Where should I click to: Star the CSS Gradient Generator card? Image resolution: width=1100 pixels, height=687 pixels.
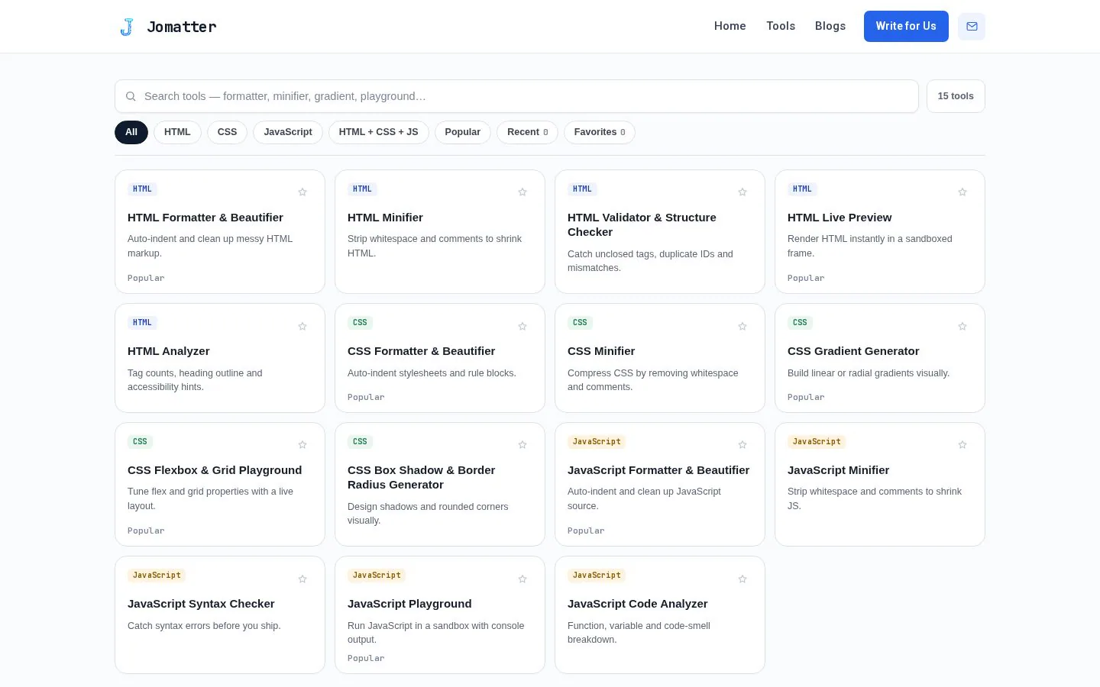point(962,327)
